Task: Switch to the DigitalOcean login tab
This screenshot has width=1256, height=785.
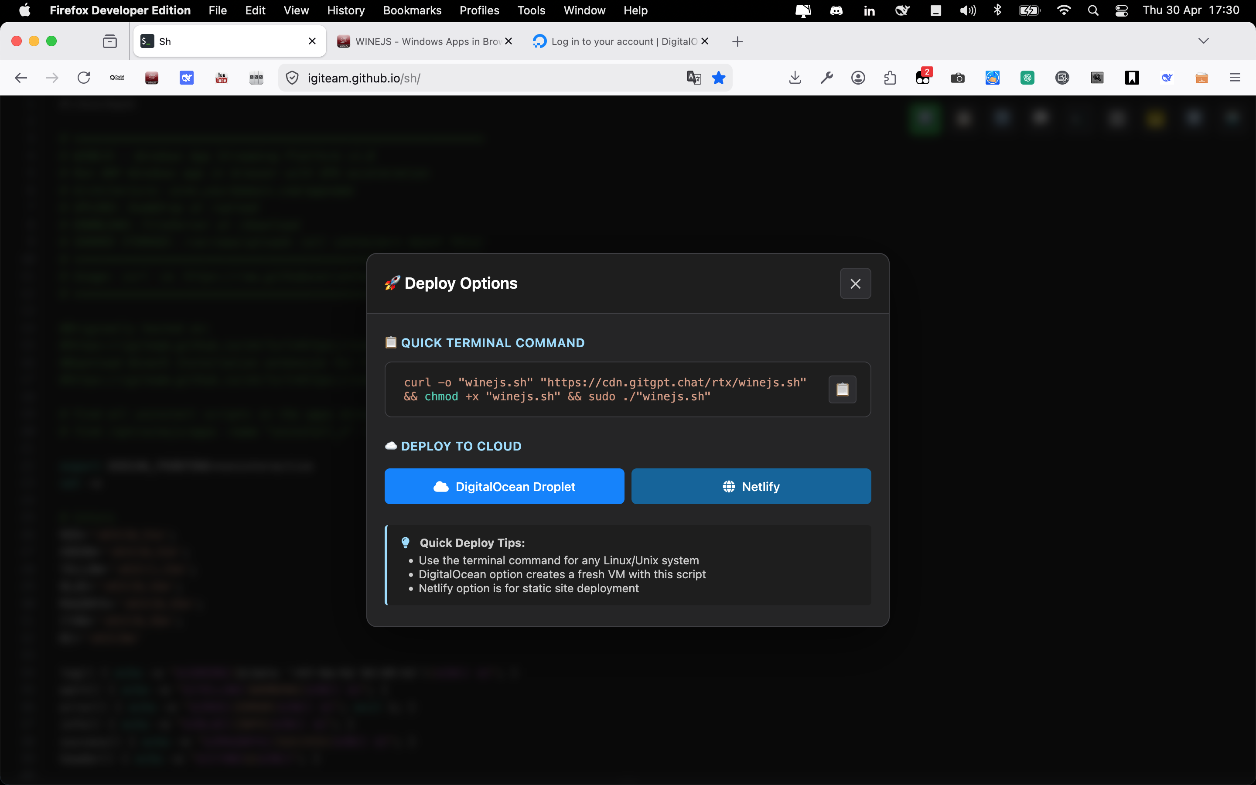Action: 620,41
